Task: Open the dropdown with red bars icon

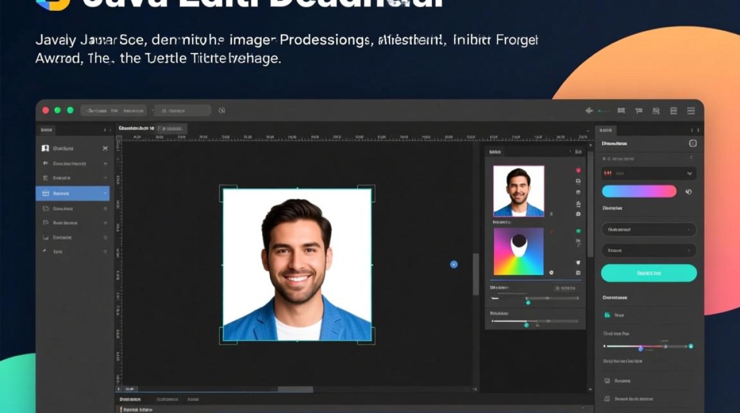Action: coord(649,173)
